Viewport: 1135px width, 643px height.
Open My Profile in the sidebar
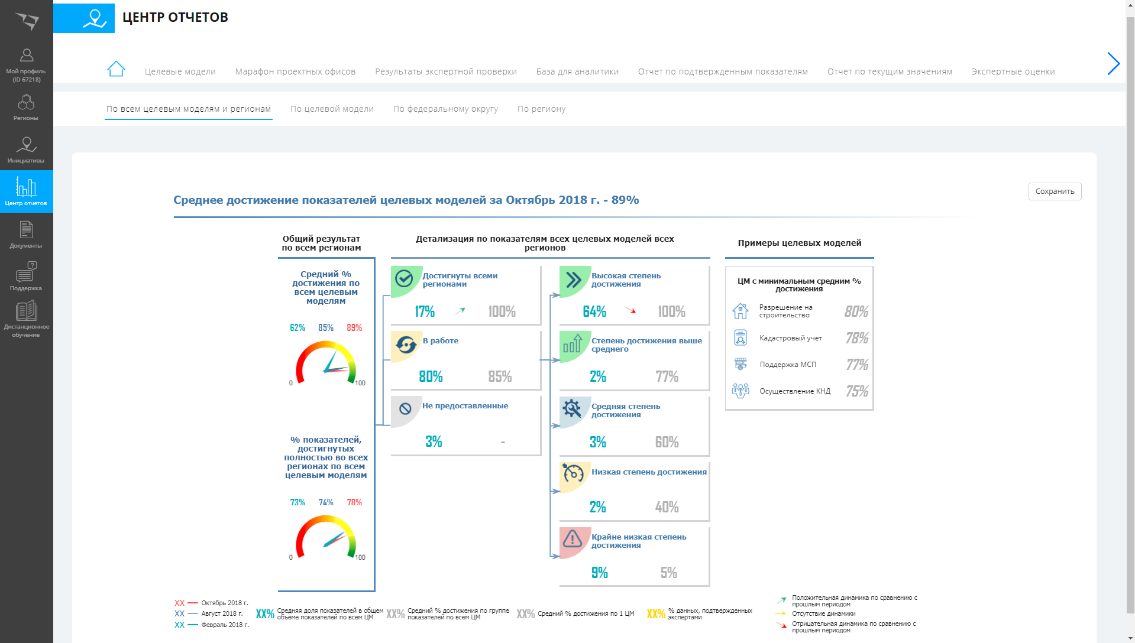26,64
